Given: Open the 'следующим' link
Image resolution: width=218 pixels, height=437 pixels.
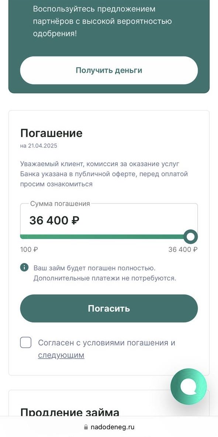Looking at the screenshot, I should pos(61,355).
